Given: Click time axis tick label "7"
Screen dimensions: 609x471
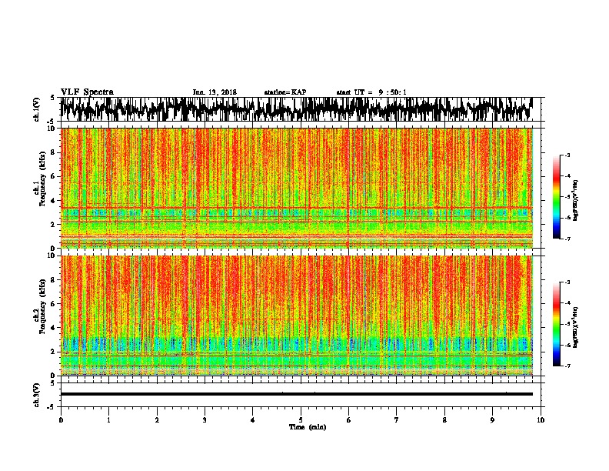Looking at the screenshot, I should pyautogui.click(x=397, y=420).
